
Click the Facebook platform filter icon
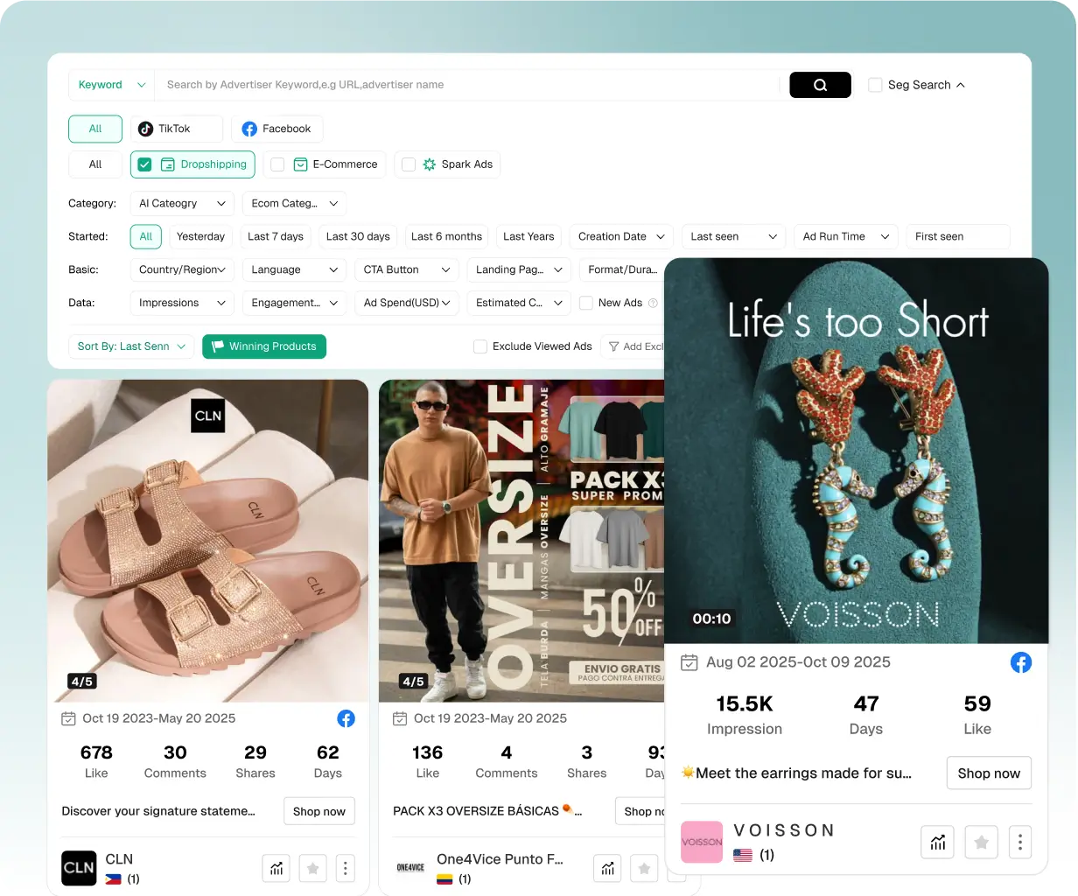pyautogui.click(x=250, y=129)
